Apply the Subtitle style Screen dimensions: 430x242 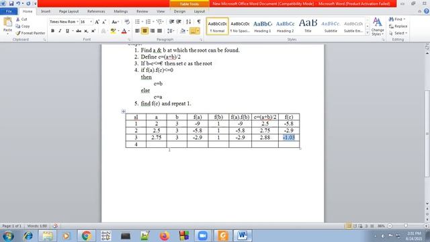click(331, 27)
